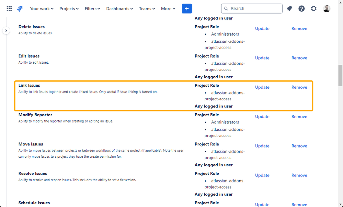Click Remove for Schedule Issues permission
This screenshot has height=207, width=343.
click(299, 205)
